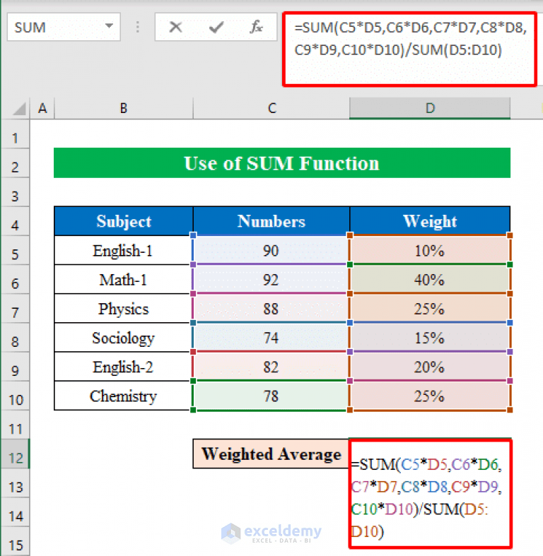
Task: Select column B header
Action: click(x=124, y=109)
